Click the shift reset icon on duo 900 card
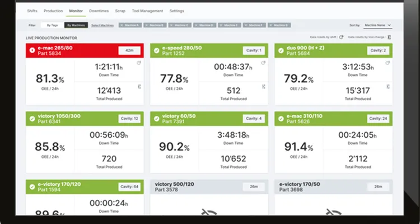The width and height of the screenshot is (420, 224). [388, 63]
